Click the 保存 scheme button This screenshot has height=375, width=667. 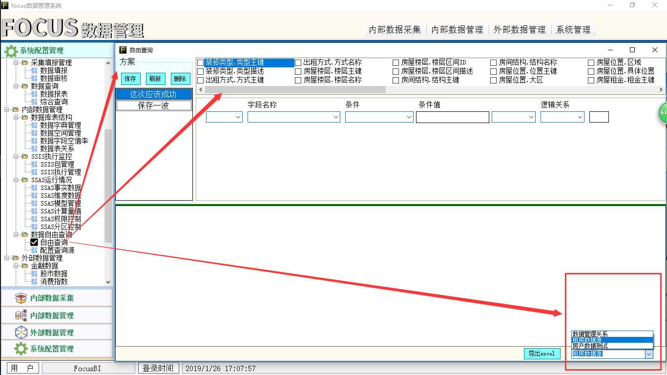coord(130,79)
